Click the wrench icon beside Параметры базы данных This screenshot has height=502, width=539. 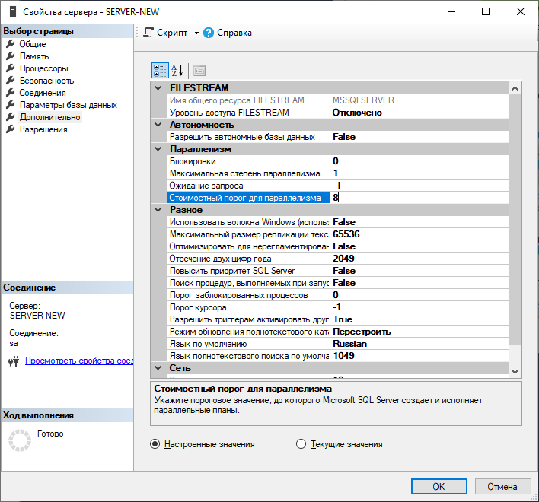click(11, 104)
